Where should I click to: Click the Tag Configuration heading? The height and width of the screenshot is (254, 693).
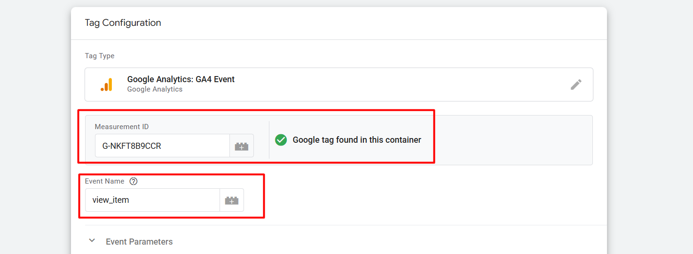(123, 23)
